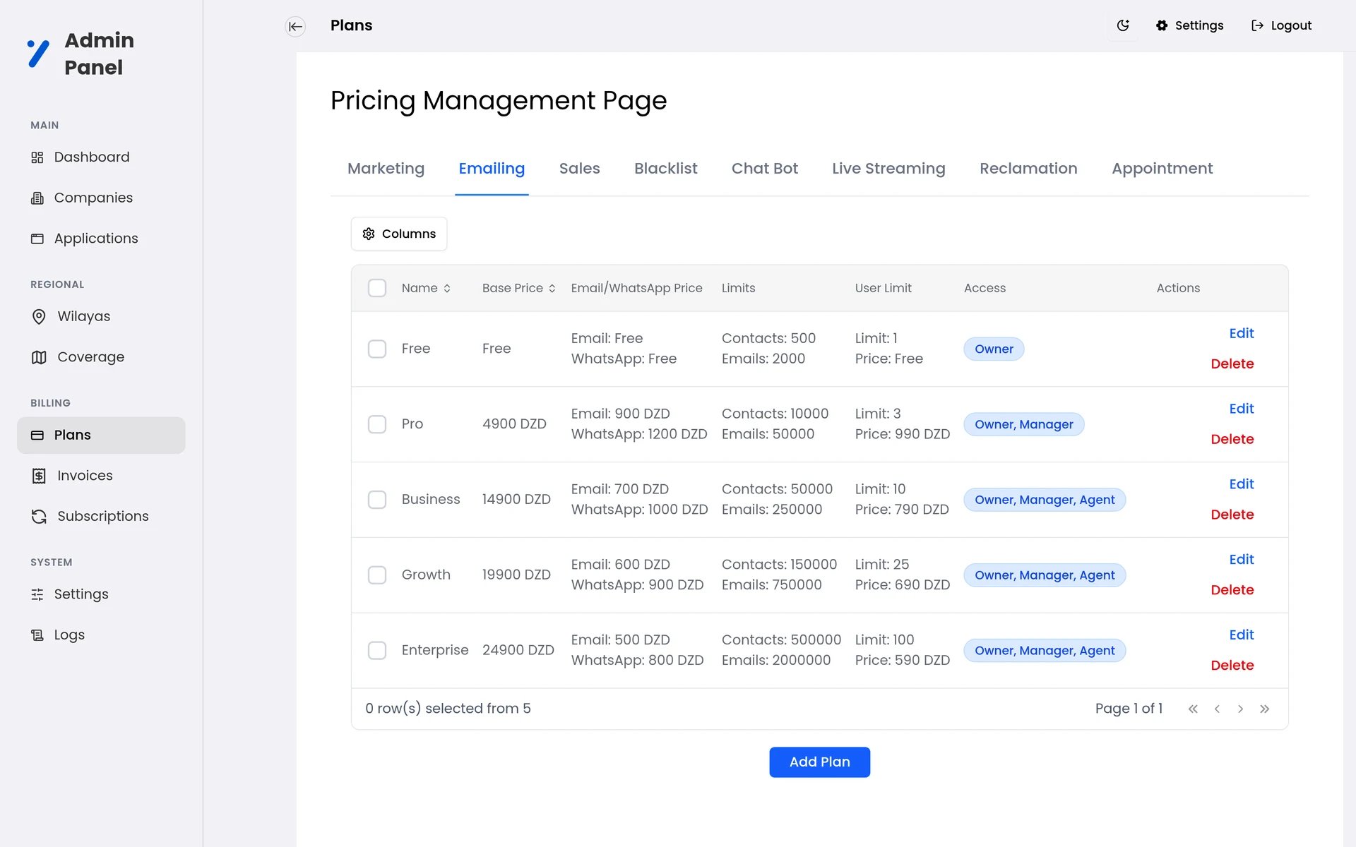Image resolution: width=1356 pixels, height=847 pixels.
Task: Click the Add Plan button
Action: click(819, 762)
